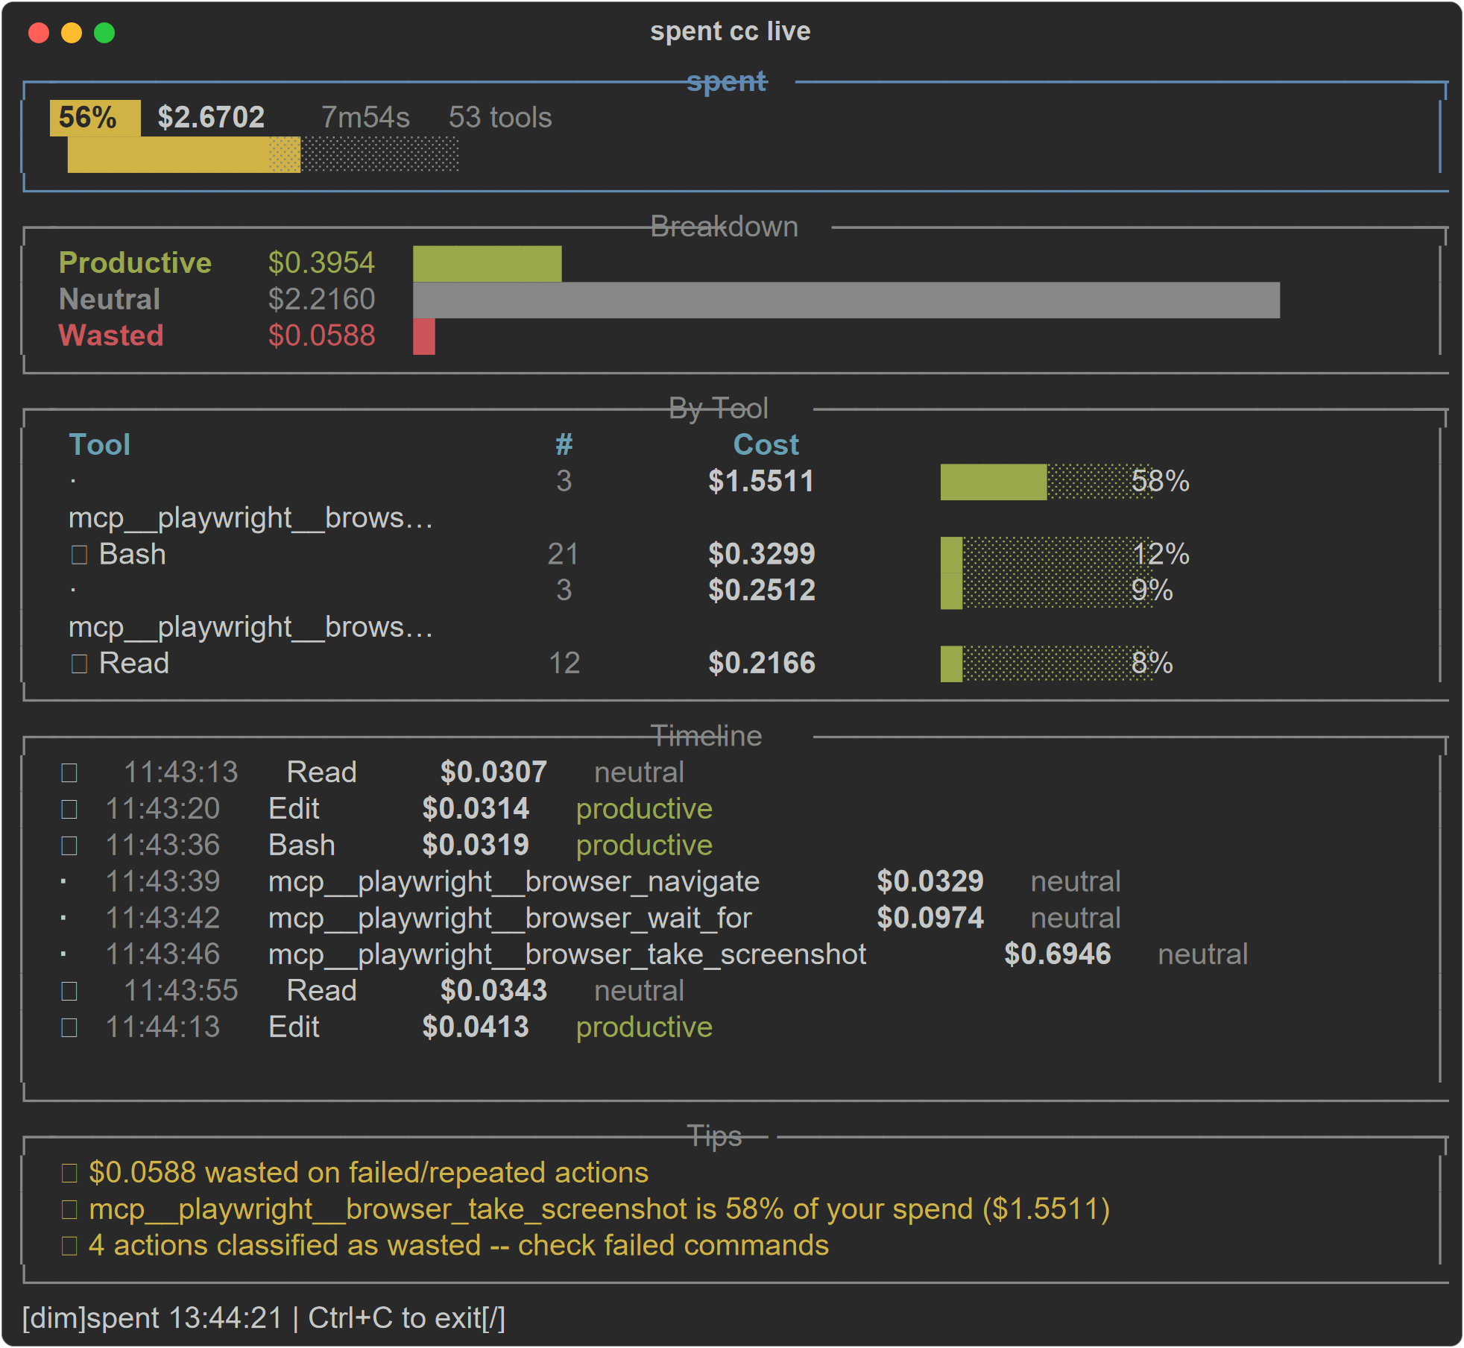Viewport: 1464px width, 1348px height.
Task: Click the 11:43:20 timestamp
Action: point(163,809)
